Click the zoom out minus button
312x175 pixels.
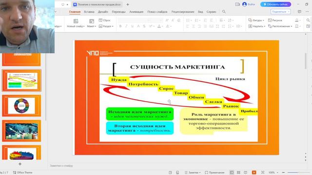click(x=283, y=173)
